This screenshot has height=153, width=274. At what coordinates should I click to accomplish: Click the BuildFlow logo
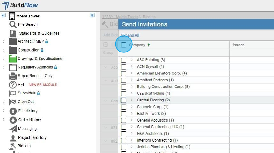pyautogui.click(x=19, y=5)
